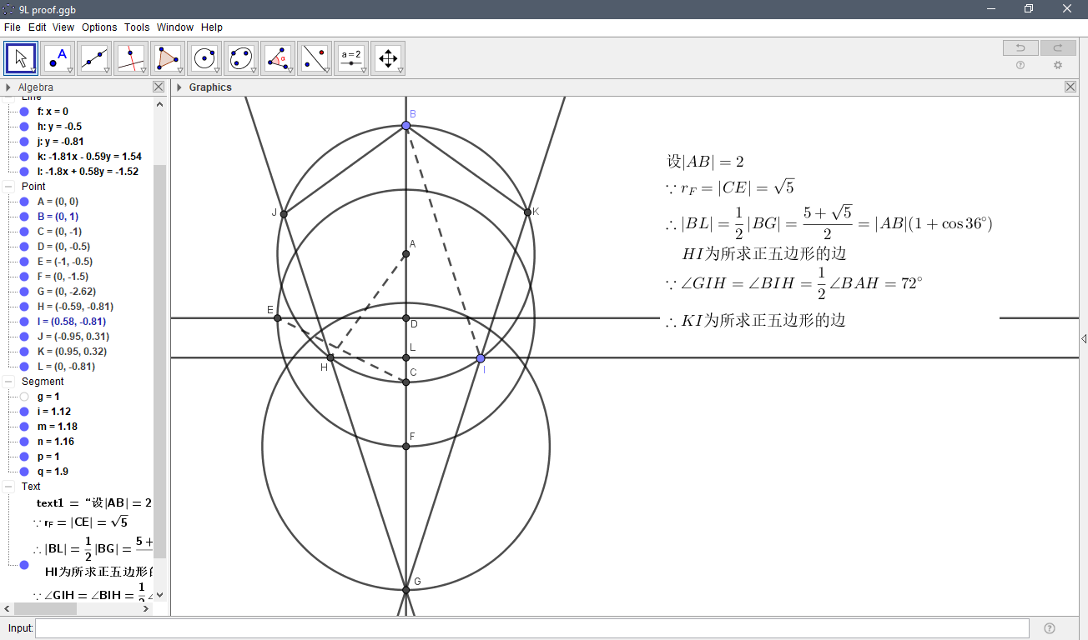Open the Tools menu

136,27
